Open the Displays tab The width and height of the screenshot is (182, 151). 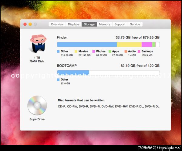tap(74, 24)
